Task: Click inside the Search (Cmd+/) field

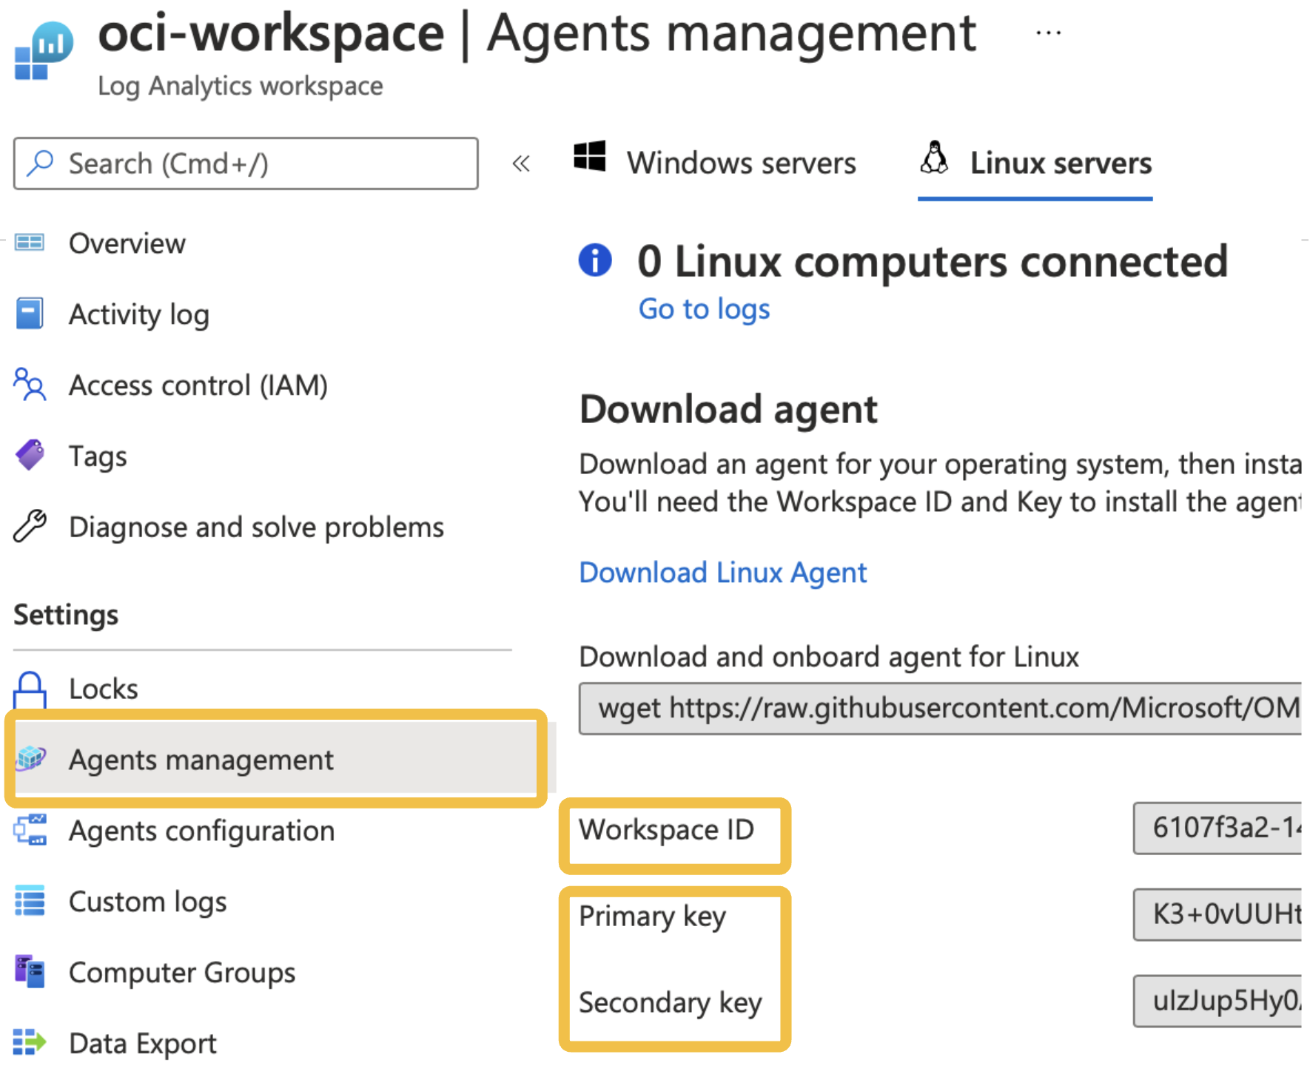Action: pyautogui.click(x=246, y=163)
